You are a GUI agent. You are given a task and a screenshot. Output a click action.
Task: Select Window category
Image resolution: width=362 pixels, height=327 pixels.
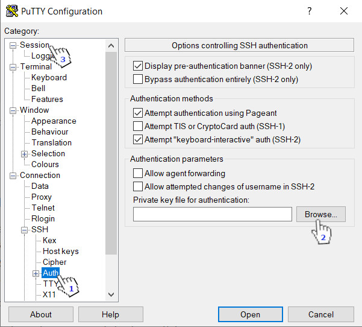[x=34, y=110]
